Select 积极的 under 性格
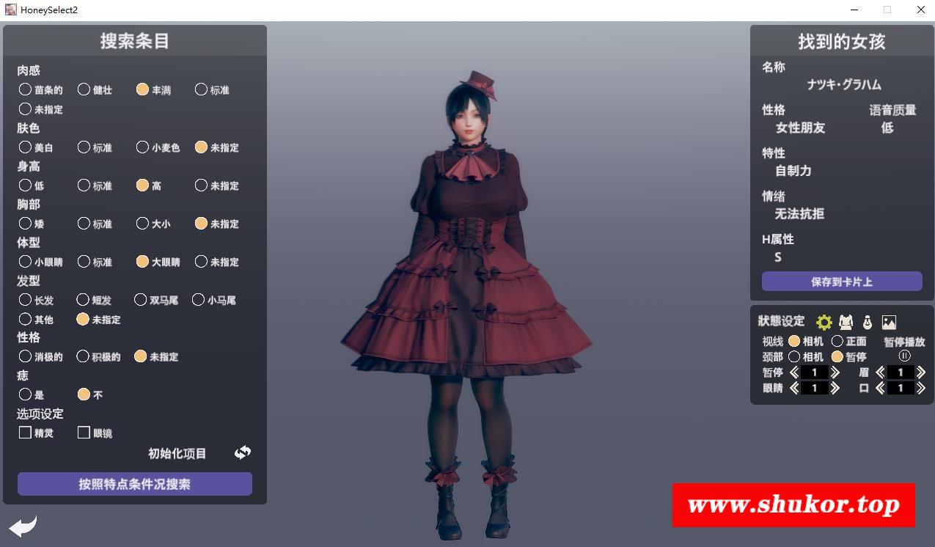 pyautogui.click(x=83, y=356)
